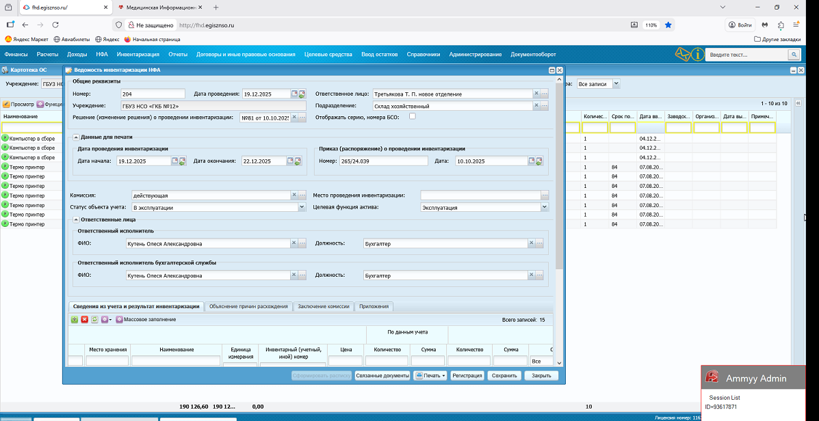Open calendar picker for Дата проведения

pyautogui.click(x=294, y=94)
